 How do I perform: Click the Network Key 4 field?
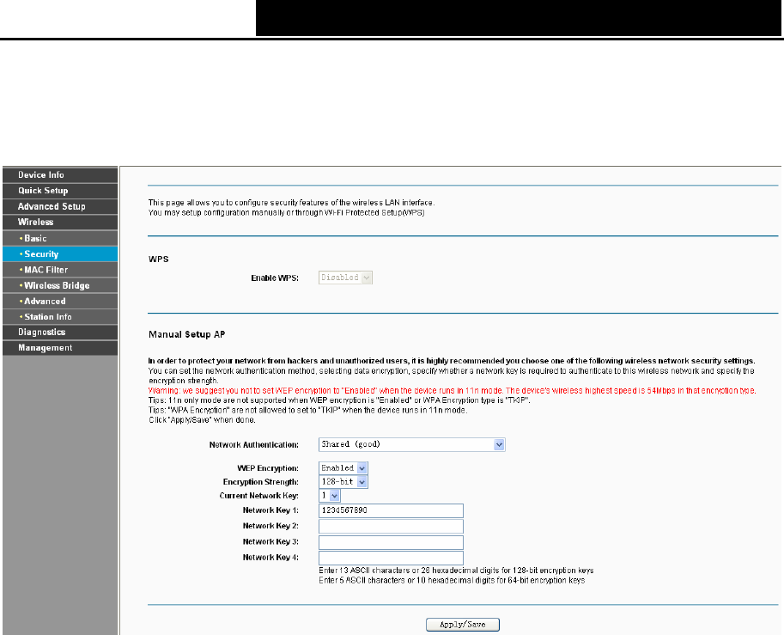tap(391, 558)
